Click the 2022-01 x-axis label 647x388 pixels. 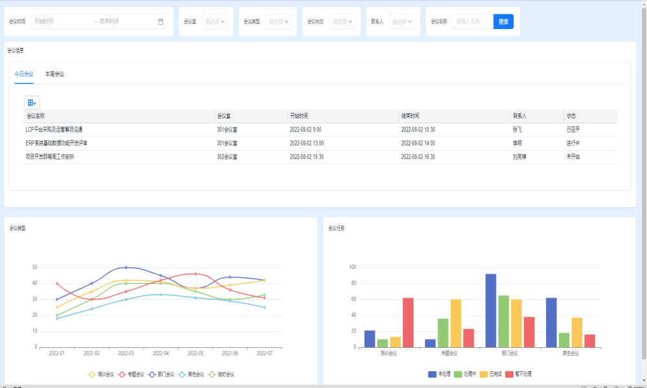pyautogui.click(x=57, y=353)
